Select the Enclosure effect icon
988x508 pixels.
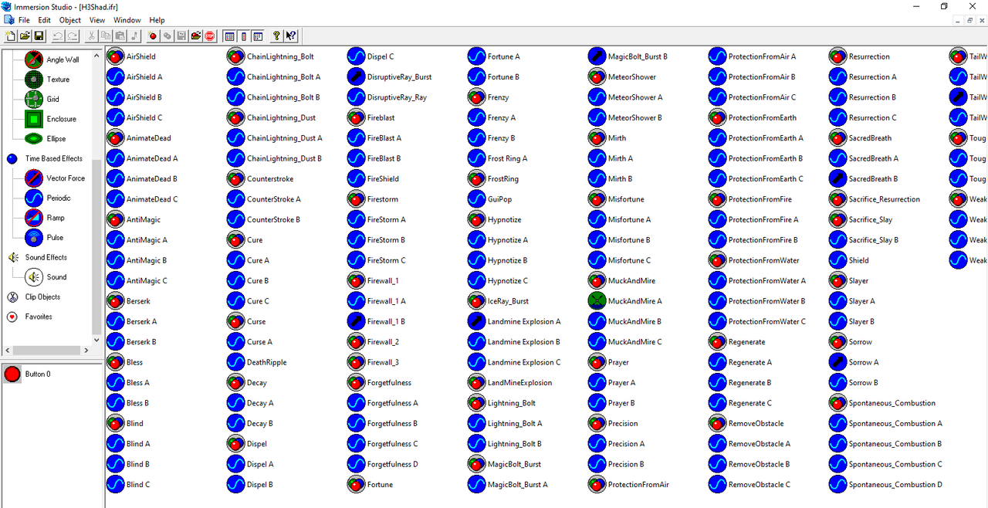click(x=34, y=119)
